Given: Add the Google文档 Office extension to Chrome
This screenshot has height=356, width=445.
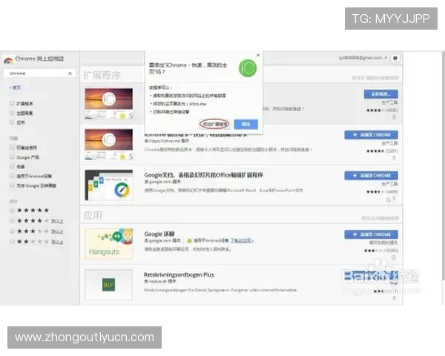Looking at the screenshot, I should point(372,176).
